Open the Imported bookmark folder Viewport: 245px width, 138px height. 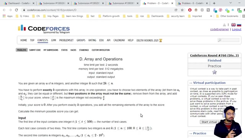pyautogui.click(x=195, y=16)
